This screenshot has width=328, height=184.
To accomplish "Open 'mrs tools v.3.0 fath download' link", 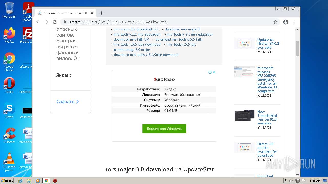I will click(x=137, y=44).
